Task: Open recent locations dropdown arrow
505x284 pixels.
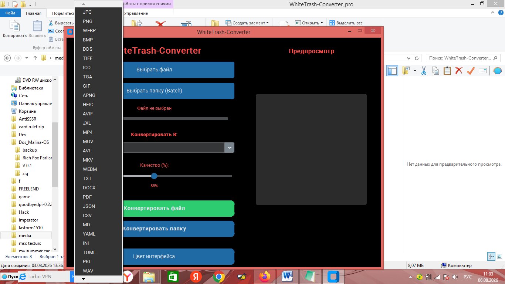Action: click(27, 58)
